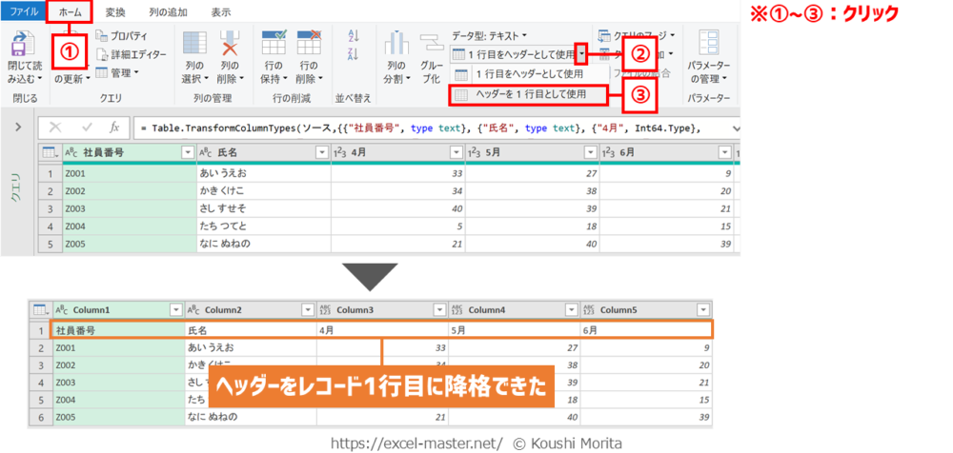
Task: Expand the formula bar with the chevron
Action: point(736,128)
